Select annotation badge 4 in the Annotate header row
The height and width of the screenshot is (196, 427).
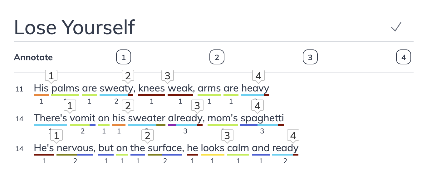403,57
